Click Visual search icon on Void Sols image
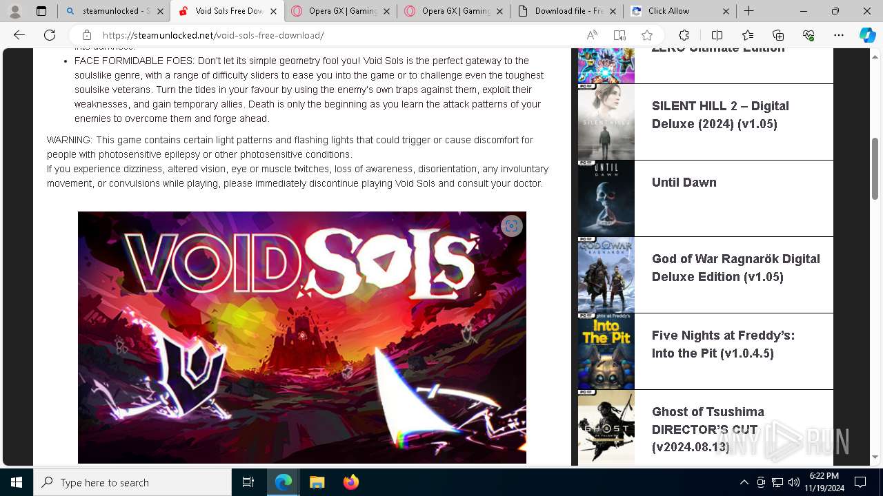 [511, 226]
